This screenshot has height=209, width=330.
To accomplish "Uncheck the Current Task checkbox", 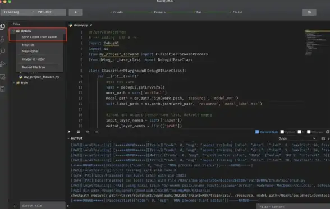I will click(x=257, y=132).
